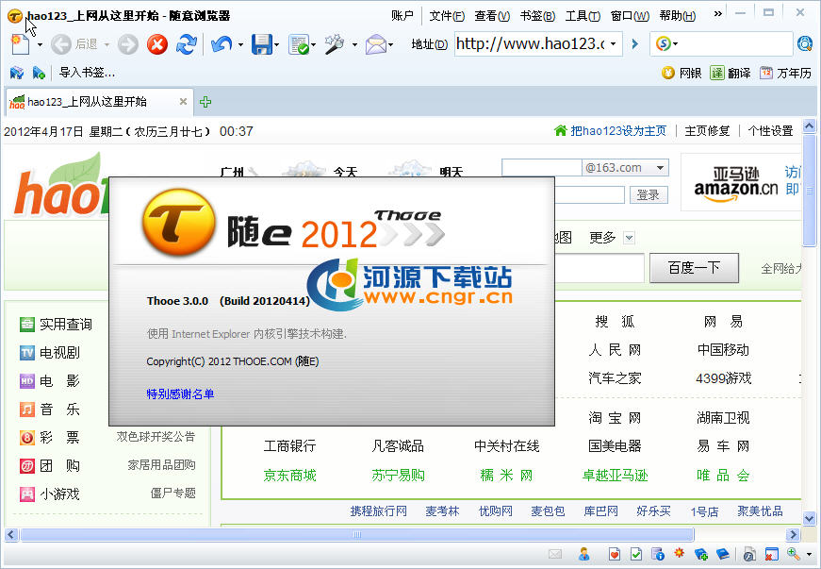The image size is (821, 569).
Task: Click the red Stop loading button
Action: (157, 44)
